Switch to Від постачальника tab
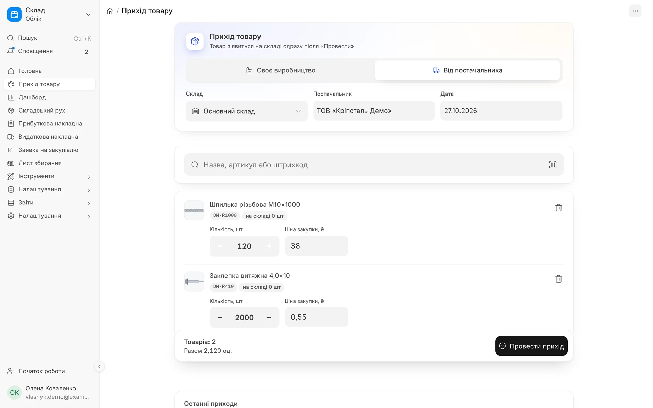This screenshot has height=408, width=653. 467,70
